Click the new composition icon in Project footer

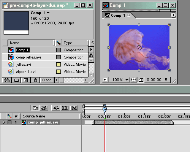(x=26, y=80)
